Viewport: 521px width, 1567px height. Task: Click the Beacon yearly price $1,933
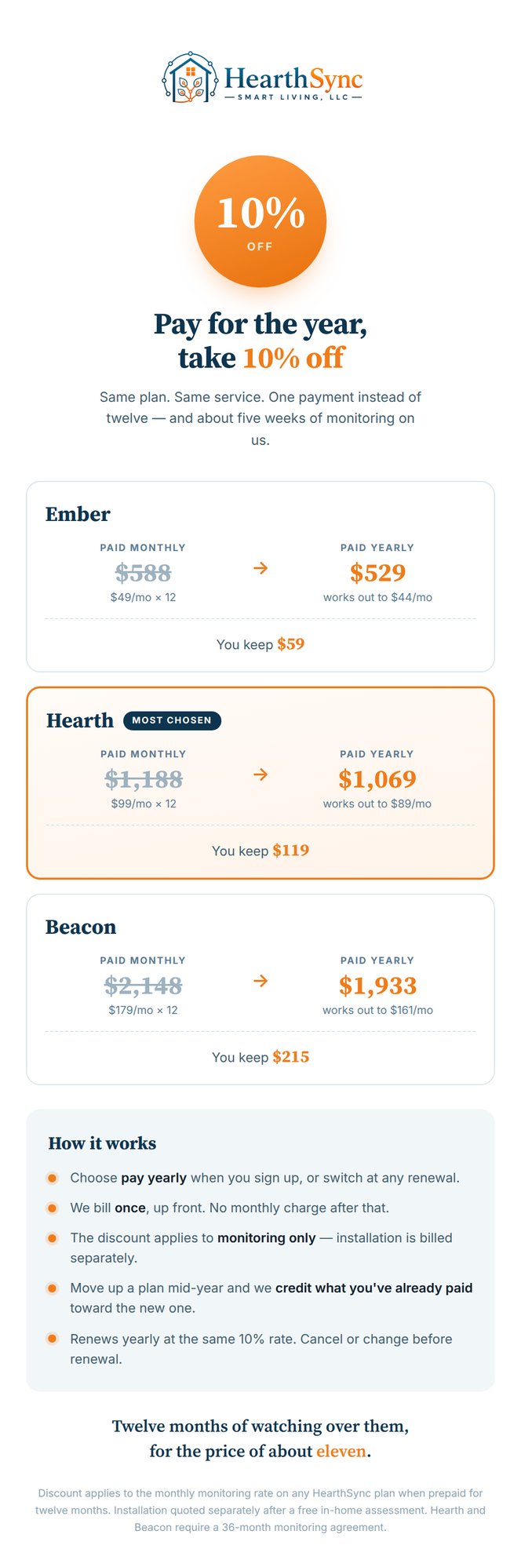(377, 986)
